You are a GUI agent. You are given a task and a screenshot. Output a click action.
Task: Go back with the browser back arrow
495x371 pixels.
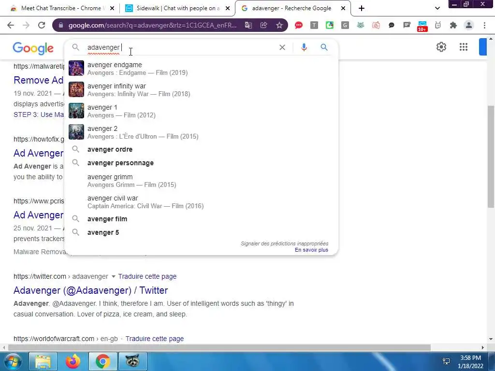pyautogui.click(x=11, y=25)
